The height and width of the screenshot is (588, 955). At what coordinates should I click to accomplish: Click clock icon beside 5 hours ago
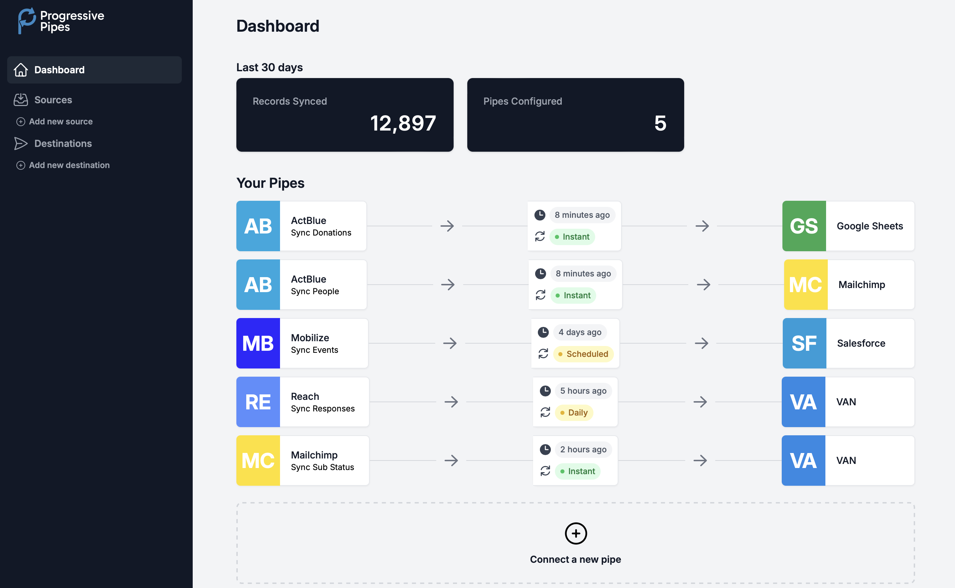[x=545, y=391]
